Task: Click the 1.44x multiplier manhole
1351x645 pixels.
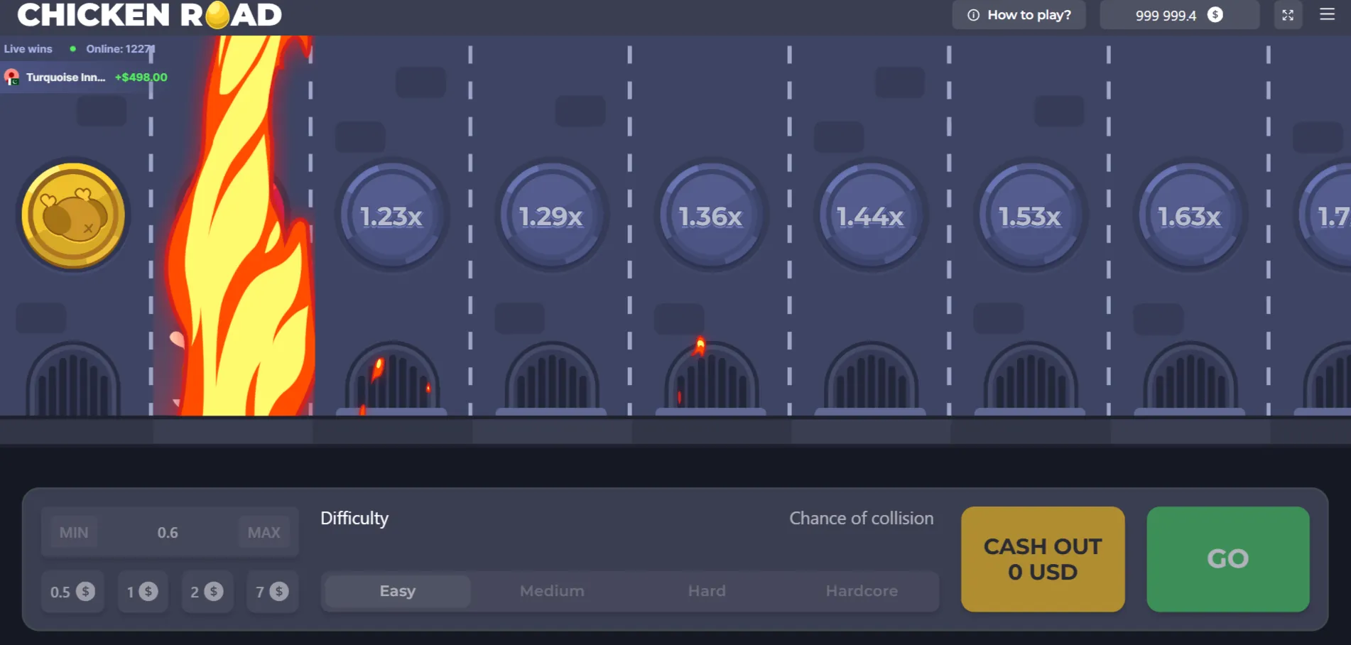Action: click(x=871, y=215)
